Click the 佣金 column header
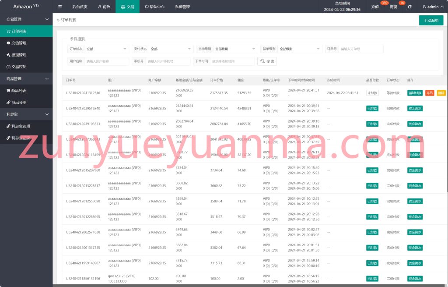The height and width of the screenshot is (287, 448). pyautogui.click(x=241, y=80)
